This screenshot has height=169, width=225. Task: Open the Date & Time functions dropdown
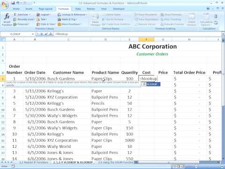[46, 24]
